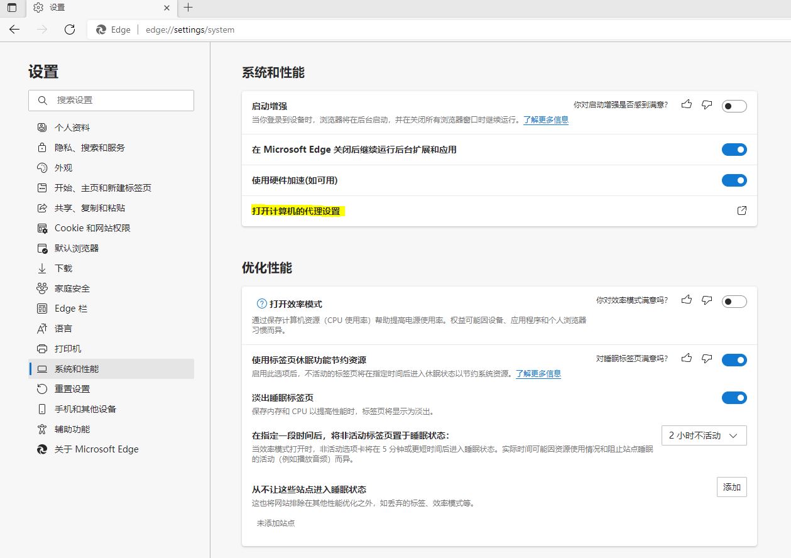Select 外观 in settings sidebar
This screenshot has width=791, height=558.
(x=63, y=168)
